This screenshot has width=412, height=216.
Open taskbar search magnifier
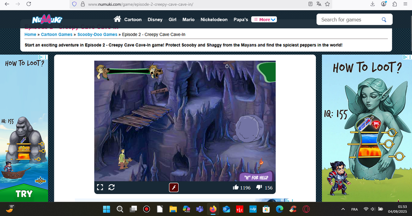click(120, 209)
